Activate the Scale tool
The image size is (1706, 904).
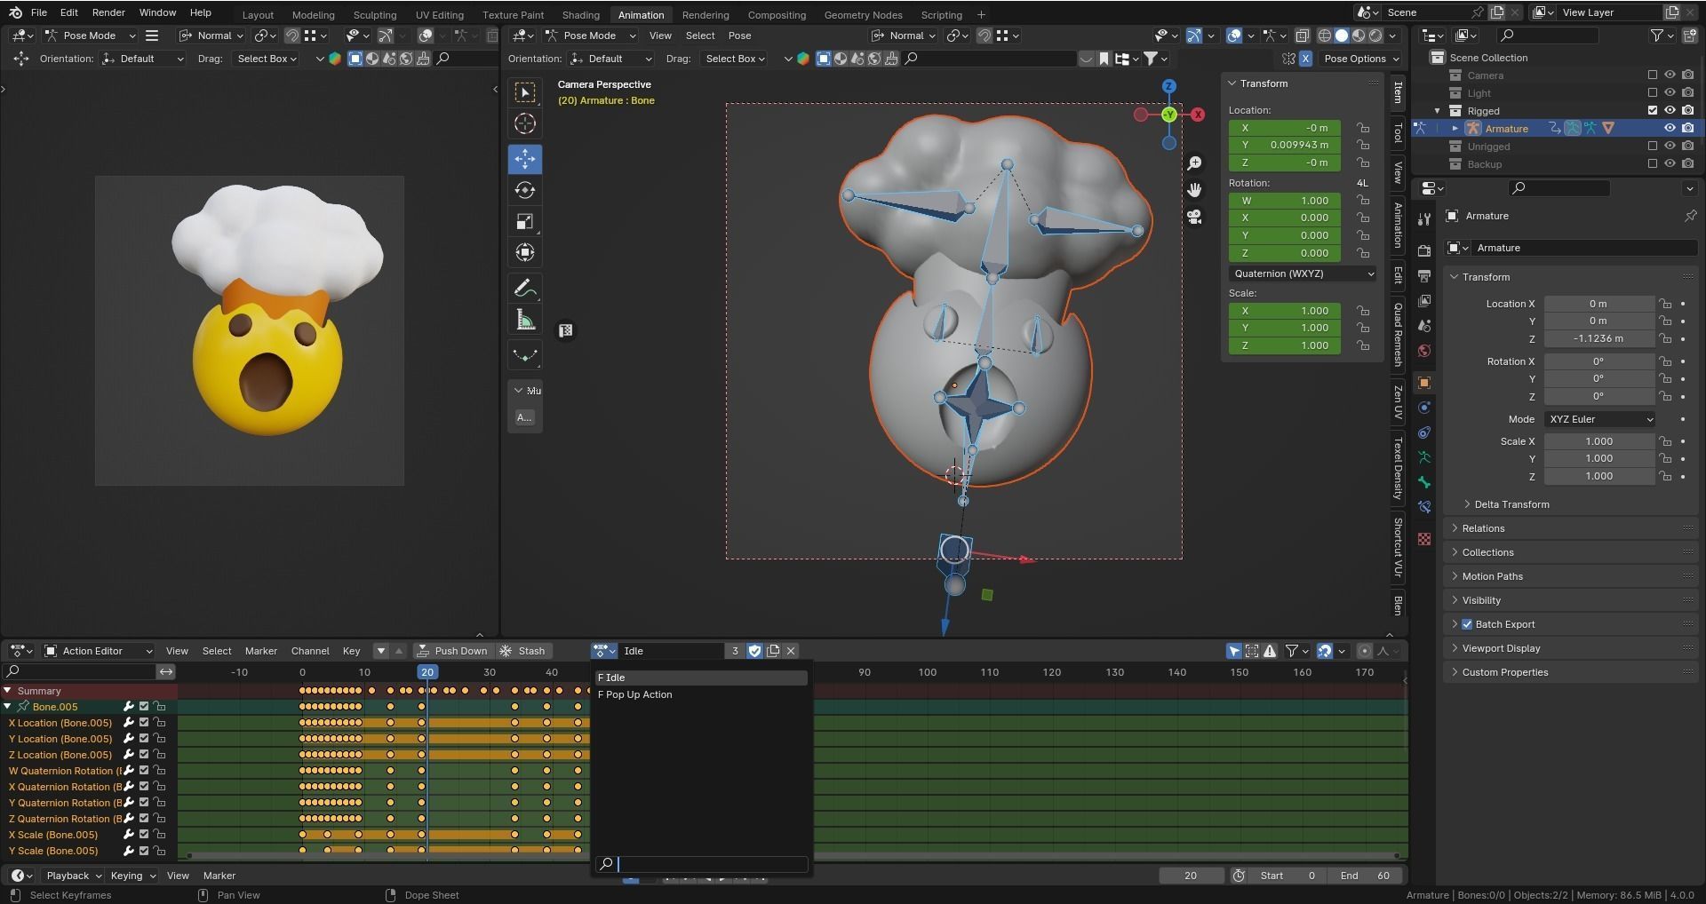point(525,222)
